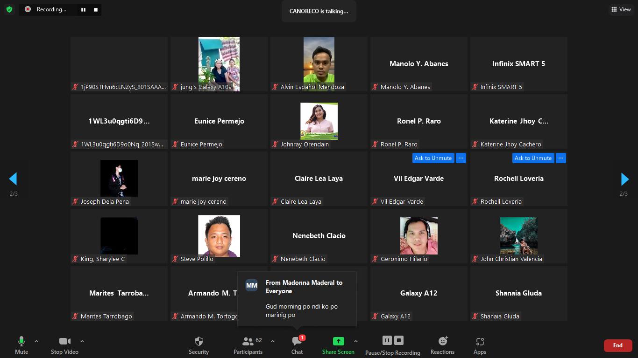
Task: Ask Rochell Loveria to unmute
Action: (x=533, y=158)
